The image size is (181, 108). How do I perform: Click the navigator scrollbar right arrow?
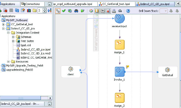pyautogui.click(x=50, y=98)
